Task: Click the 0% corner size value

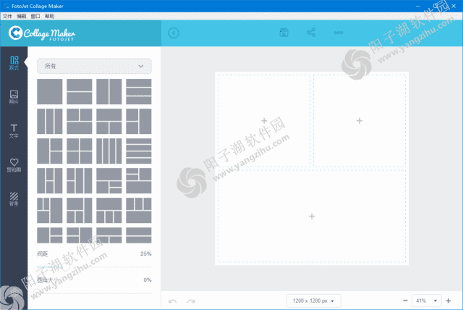Action: pos(148,280)
